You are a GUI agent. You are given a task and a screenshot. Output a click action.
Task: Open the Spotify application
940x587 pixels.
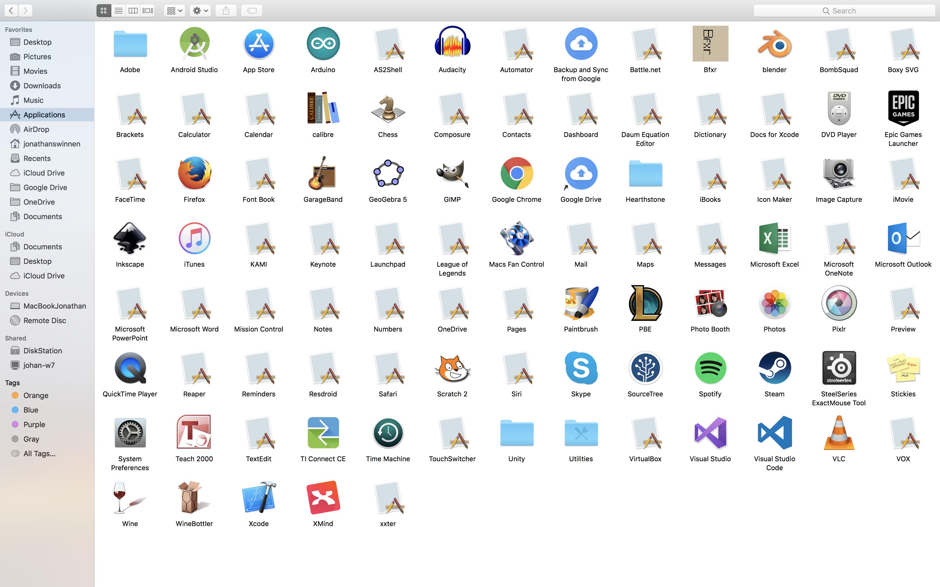pyautogui.click(x=710, y=368)
